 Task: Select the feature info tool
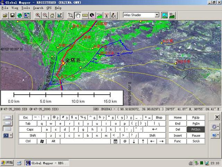pyautogui.click(x=92, y=15)
